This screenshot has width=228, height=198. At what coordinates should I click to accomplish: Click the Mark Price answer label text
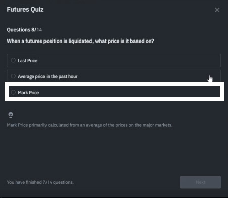28,93
